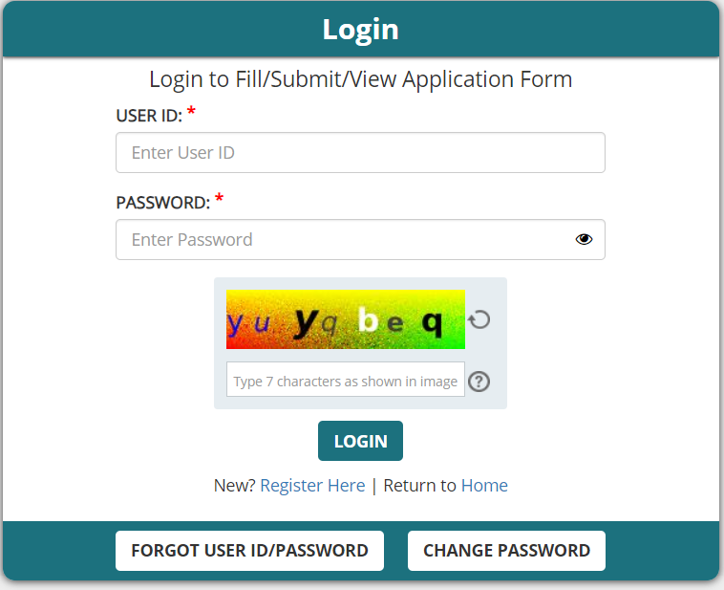Click the bold black 'q' in captcha
724x590 pixels.
click(x=432, y=323)
